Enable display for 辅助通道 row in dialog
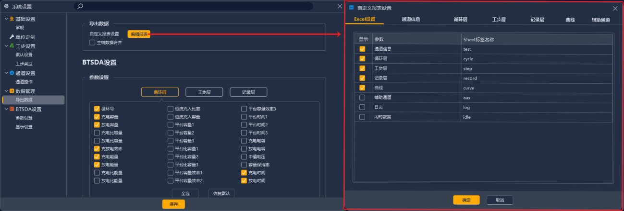The width and height of the screenshot is (624, 211). pos(362,98)
